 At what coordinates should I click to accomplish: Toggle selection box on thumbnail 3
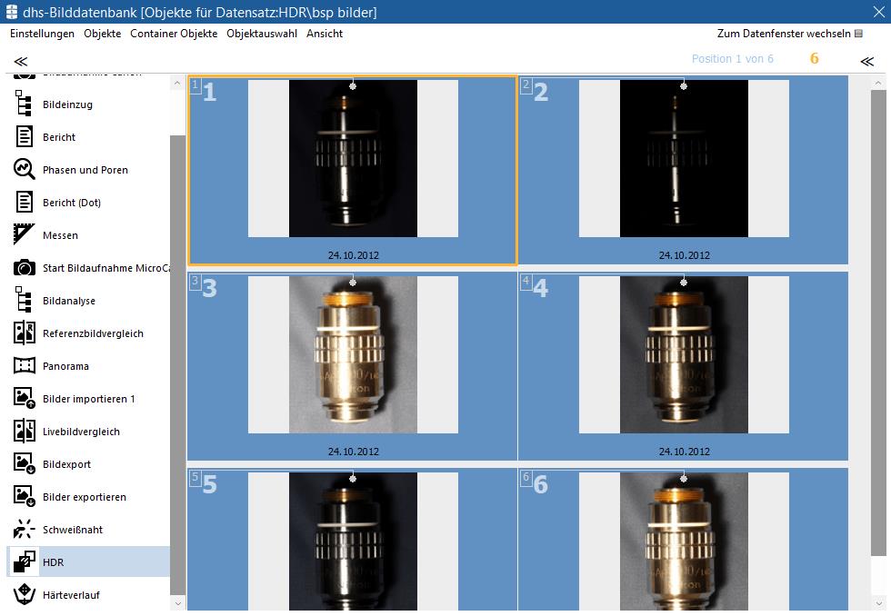195,282
